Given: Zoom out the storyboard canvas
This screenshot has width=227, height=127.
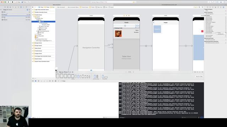Looking at the screenshot, I should pos(126,72).
